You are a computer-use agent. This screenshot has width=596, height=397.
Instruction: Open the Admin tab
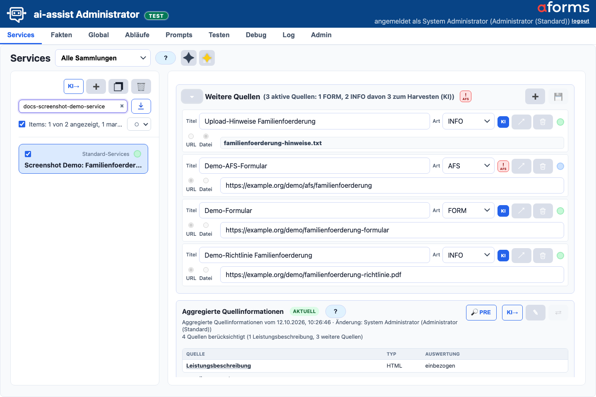click(321, 35)
